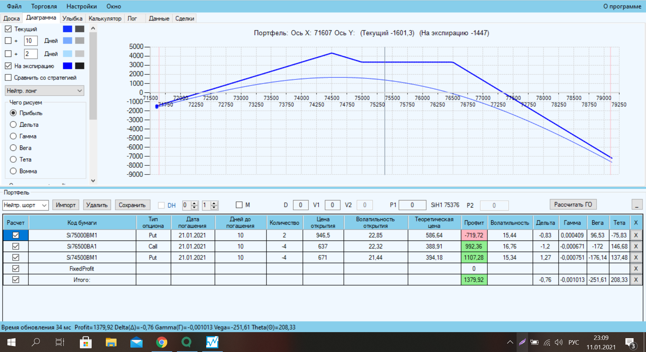Image resolution: width=646 pixels, height=352 pixels.
Task: Increment the DH stepper showing 0
Action: point(194,203)
